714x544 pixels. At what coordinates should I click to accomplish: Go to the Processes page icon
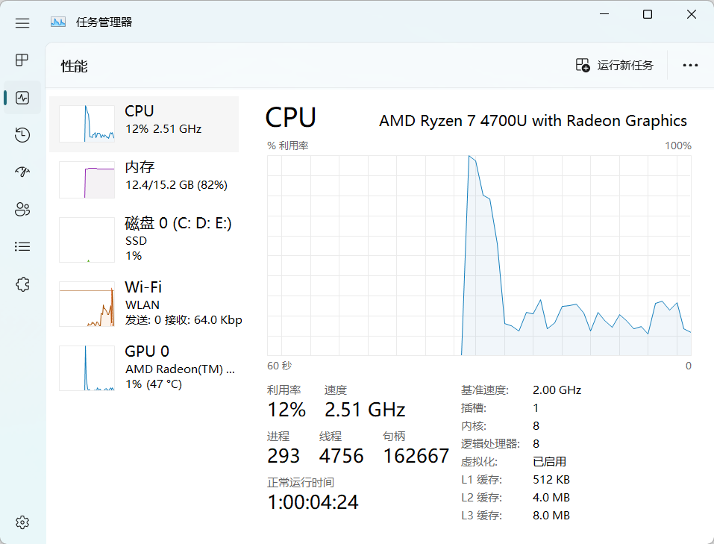click(22, 60)
